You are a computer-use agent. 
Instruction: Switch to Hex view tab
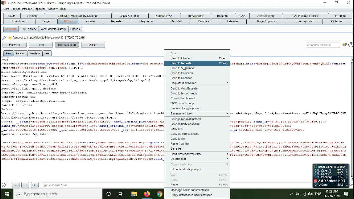click(47, 53)
